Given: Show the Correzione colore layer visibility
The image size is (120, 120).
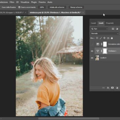Looking at the screenshot, I should point(92,44).
